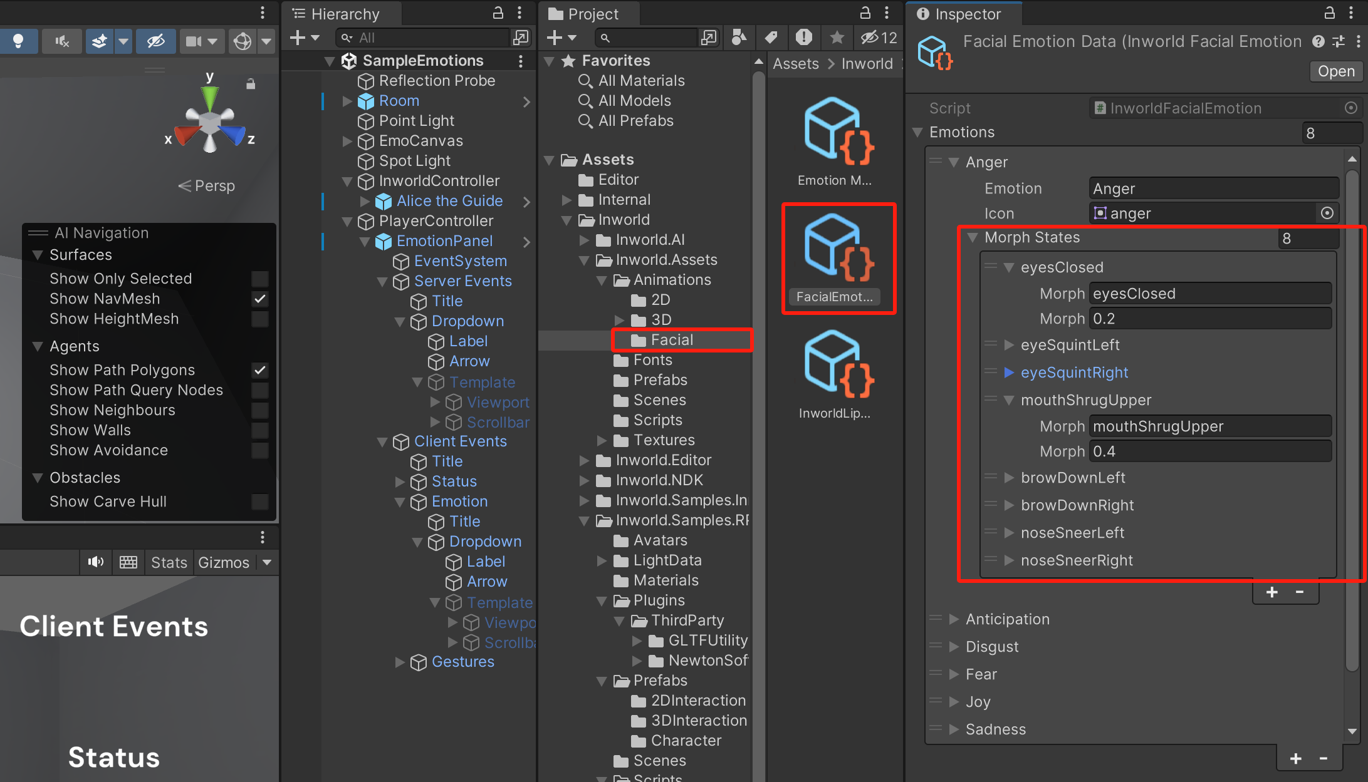Enable Show Carve Hull checkbox

click(260, 502)
